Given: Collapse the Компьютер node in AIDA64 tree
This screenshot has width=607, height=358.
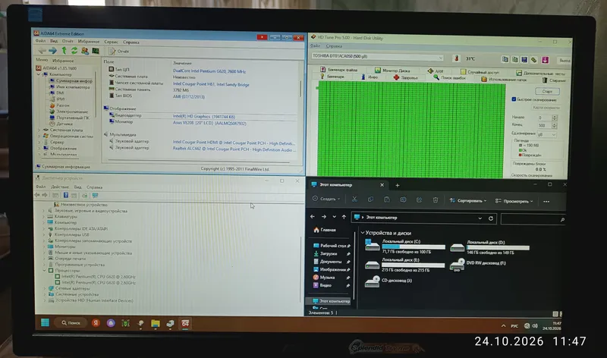Looking at the screenshot, I should coord(39,74).
